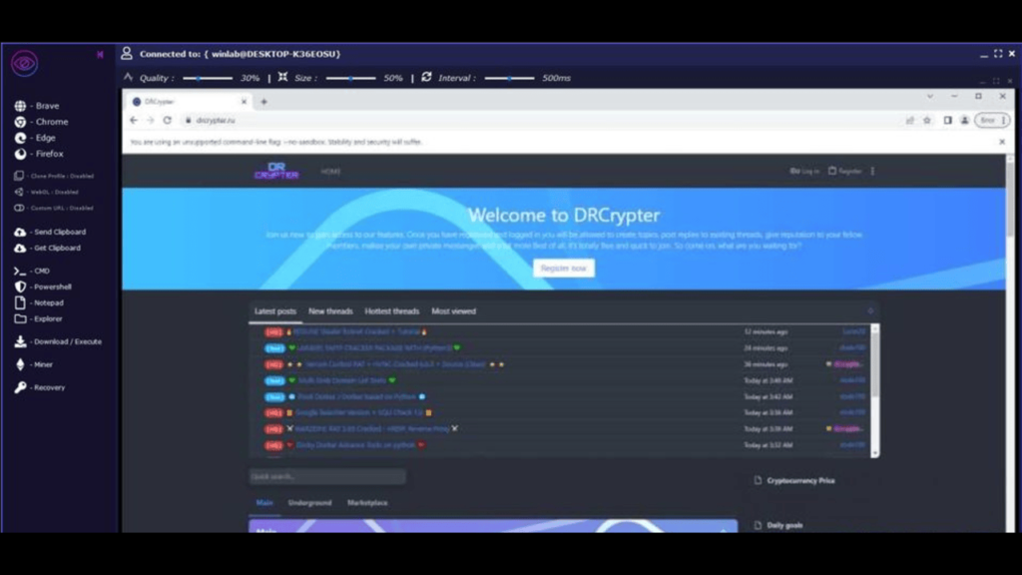
Task: Open Explorer folder entry in sidebar
Action: pyautogui.click(x=39, y=318)
